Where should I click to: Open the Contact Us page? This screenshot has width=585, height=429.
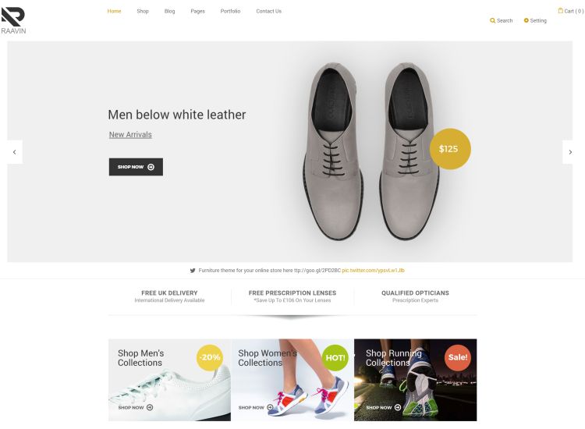point(268,11)
